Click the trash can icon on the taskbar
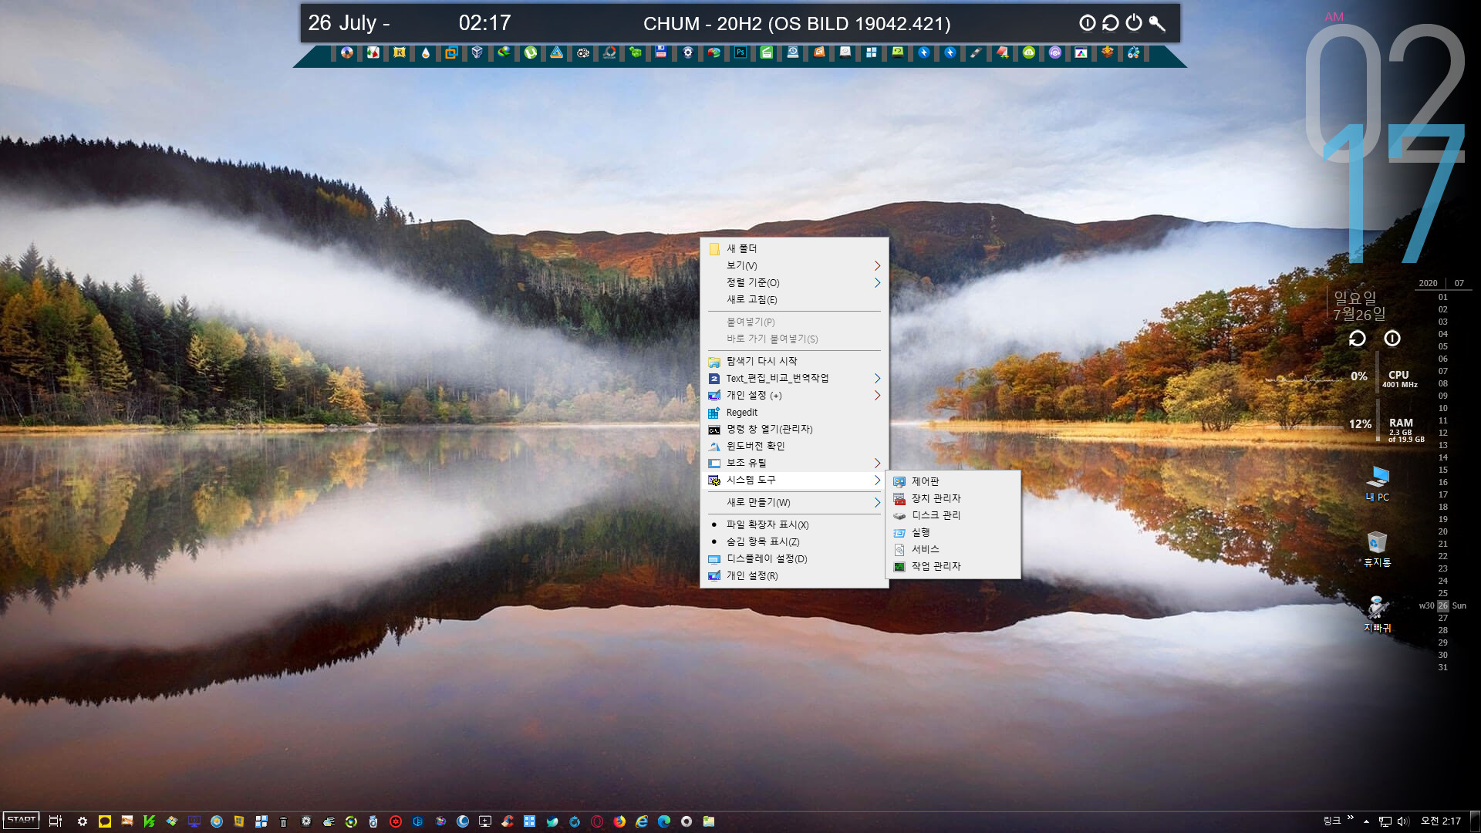This screenshot has height=833, width=1481. [x=283, y=821]
